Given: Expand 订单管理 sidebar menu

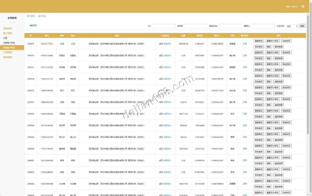Looking at the screenshot, I should point(8,52).
